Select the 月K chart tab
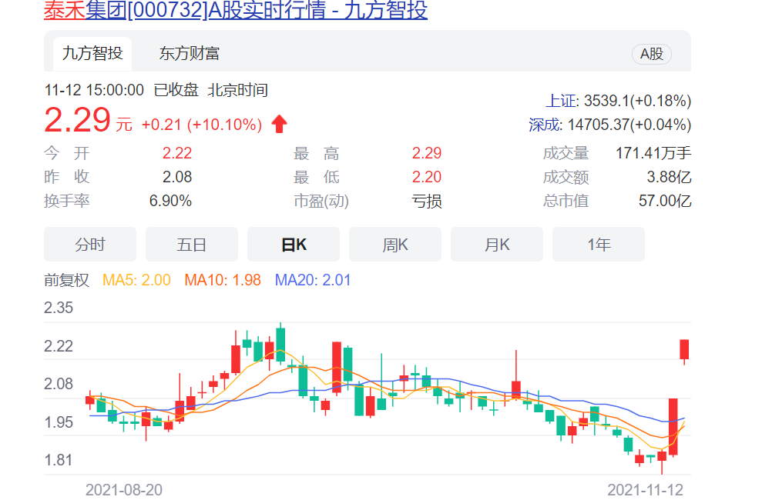 tap(497, 245)
